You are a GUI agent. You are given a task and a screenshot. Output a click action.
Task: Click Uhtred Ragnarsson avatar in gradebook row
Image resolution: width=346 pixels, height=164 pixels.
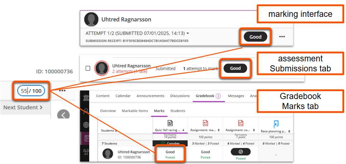tap(108, 154)
